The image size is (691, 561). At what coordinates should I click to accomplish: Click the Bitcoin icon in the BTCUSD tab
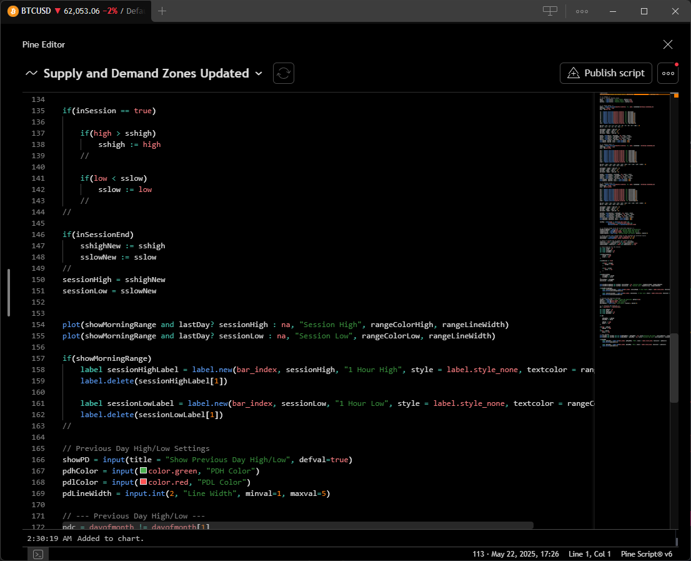[12, 11]
